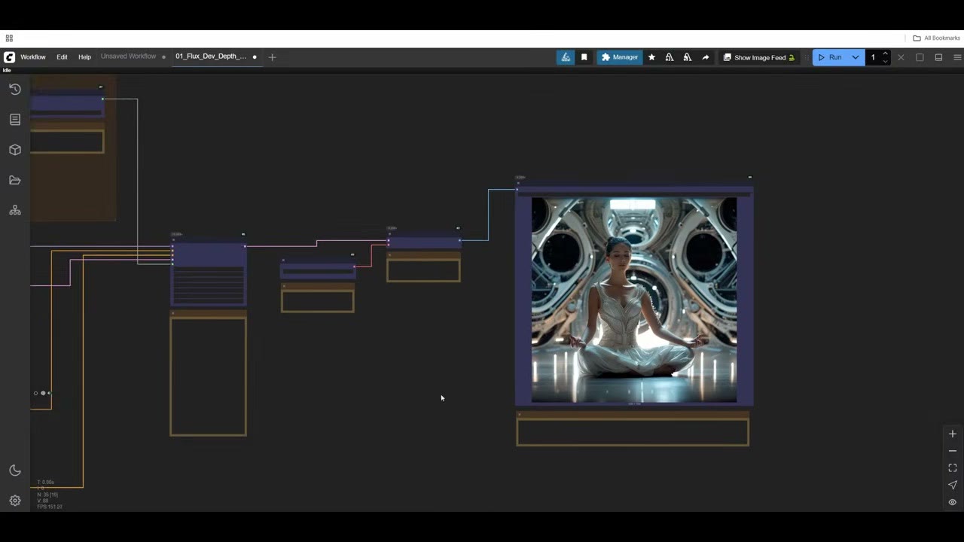
Task: Open the model library cube icon
Action: tap(15, 150)
